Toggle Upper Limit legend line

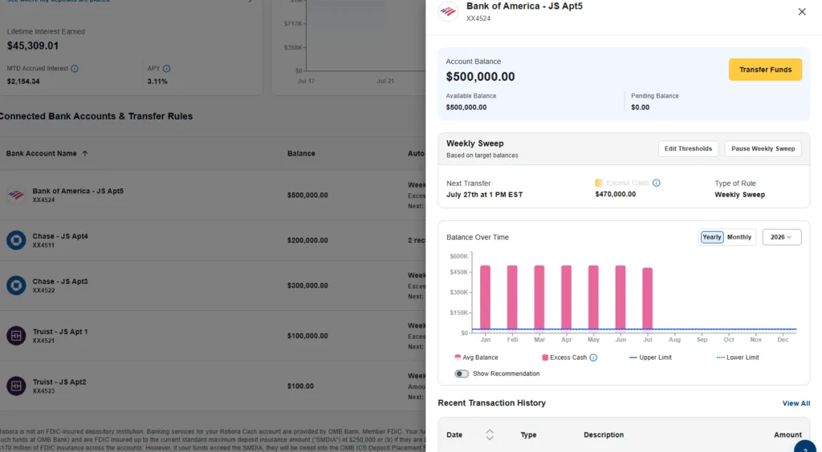pyautogui.click(x=650, y=357)
